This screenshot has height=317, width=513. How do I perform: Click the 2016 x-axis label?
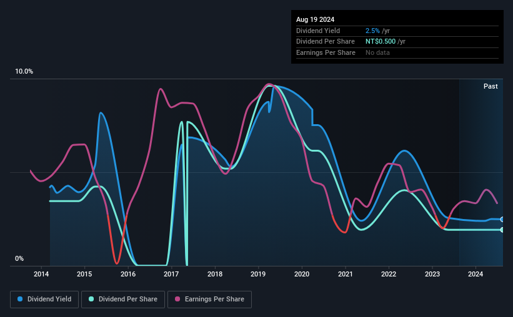click(128, 274)
